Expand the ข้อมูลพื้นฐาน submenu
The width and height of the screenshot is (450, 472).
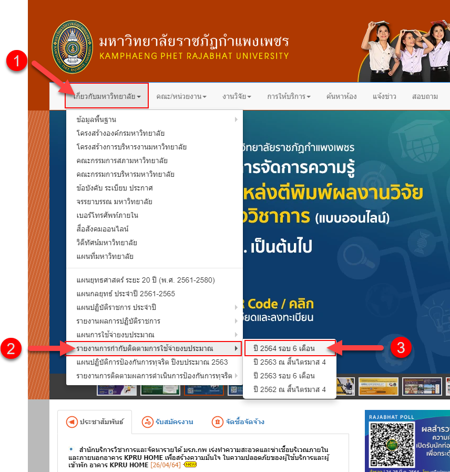pyautogui.click(x=155, y=119)
